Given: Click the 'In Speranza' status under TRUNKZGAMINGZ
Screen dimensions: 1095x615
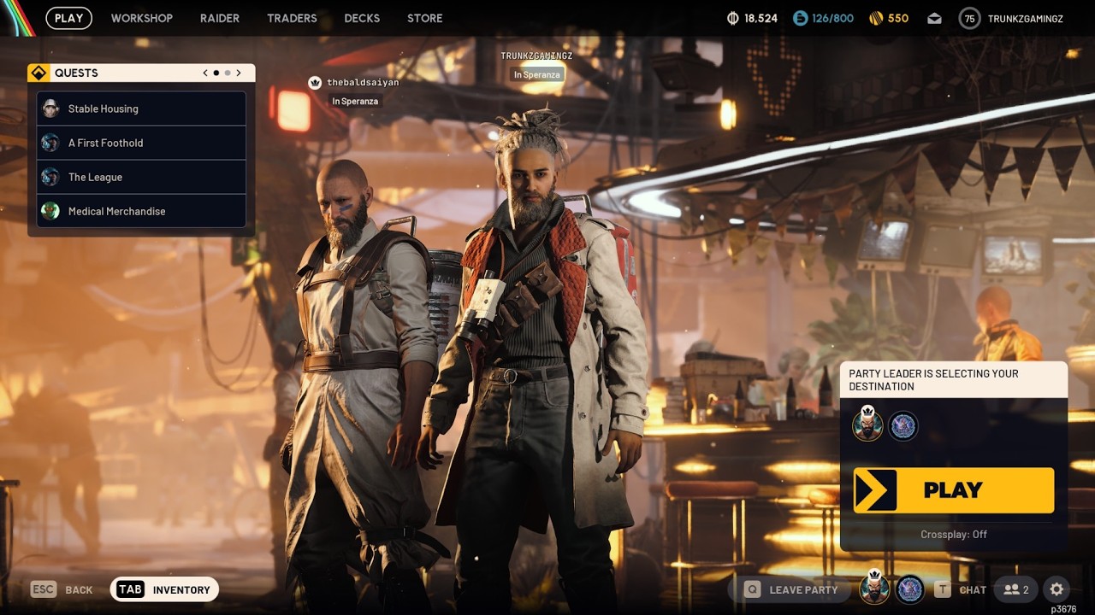Looking at the screenshot, I should (537, 74).
